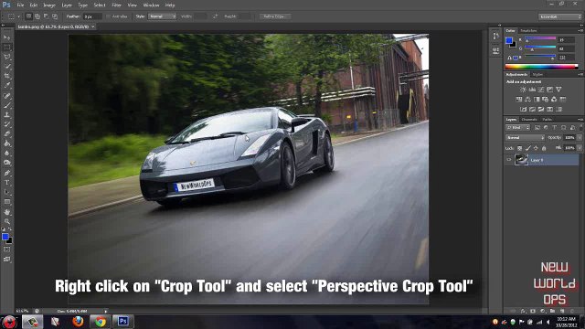
Task: Add a Vibrance adjustment
Action: pyautogui.click(x=558, y=90)
